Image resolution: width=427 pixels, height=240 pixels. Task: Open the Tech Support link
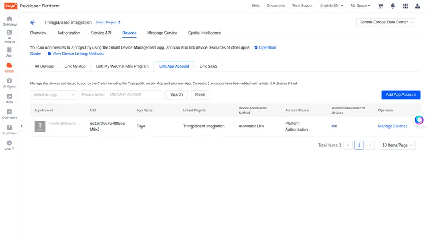303,6
